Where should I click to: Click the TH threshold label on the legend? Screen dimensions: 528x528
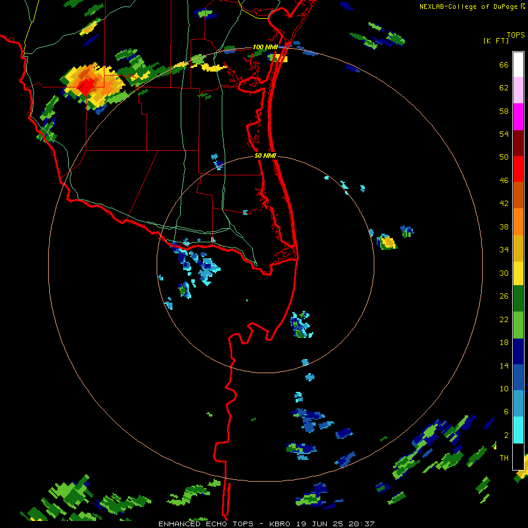pos(504,458)
